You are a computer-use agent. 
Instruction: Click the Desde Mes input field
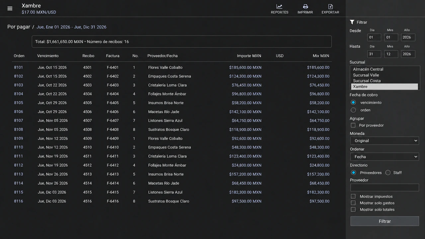pyautogui.click(x=391, y=37)
